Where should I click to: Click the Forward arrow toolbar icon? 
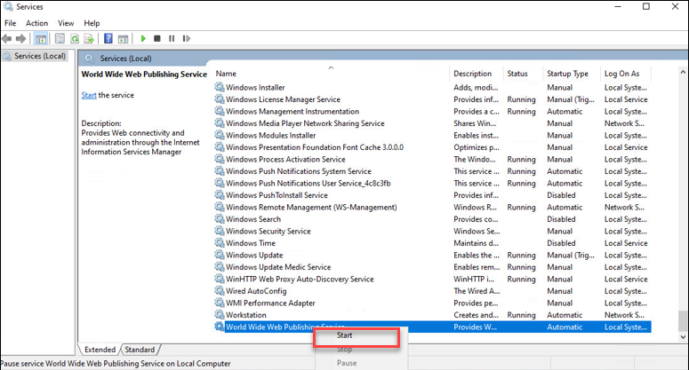[20, 38]
